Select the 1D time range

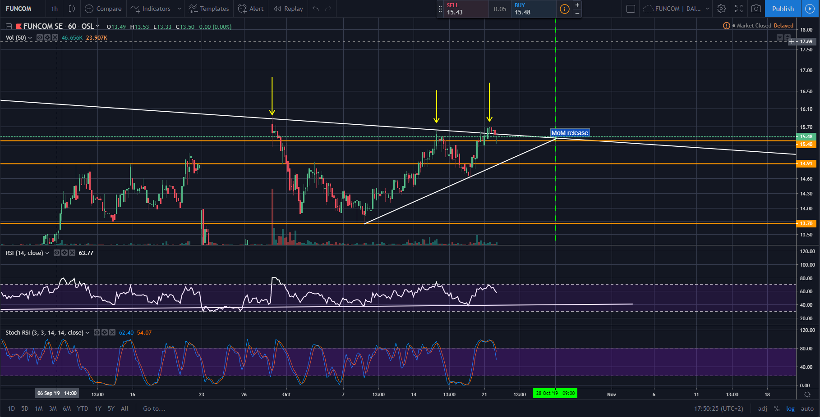click(11, 408)
